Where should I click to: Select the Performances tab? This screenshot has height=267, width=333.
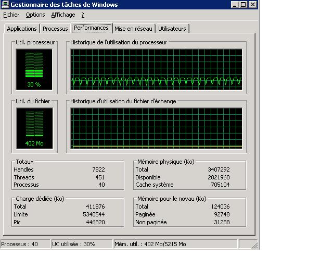pyautogui.click(x=91, y=28)
